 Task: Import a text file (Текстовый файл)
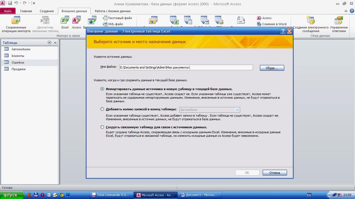pos(118,18)
